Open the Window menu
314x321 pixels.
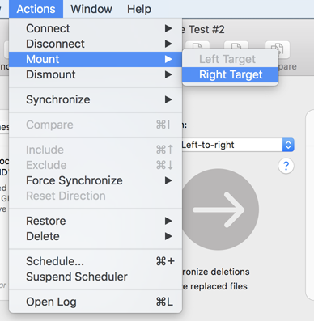point(91,9)
